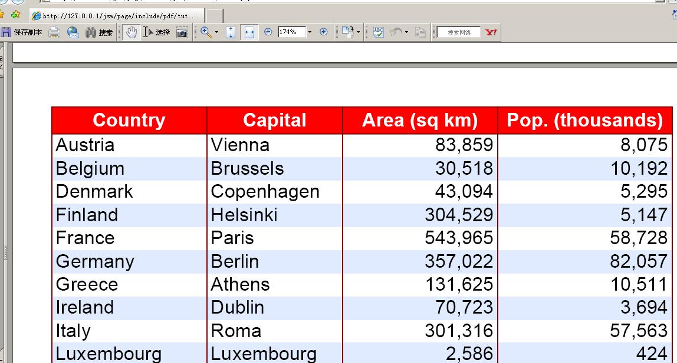Screen dimensions: 677x363
Task: Run the ABC spell check tool
Action: (x=378, y=32)
